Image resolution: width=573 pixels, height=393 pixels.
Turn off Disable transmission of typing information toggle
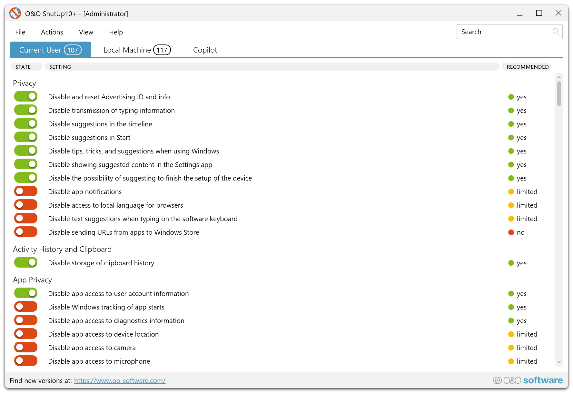click(26, 110)
